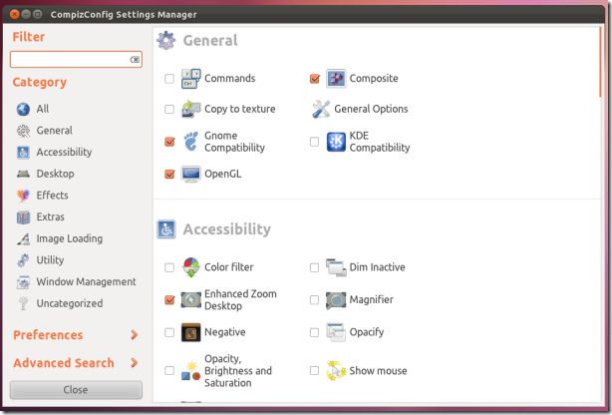The height and width of the screenshot is (415, 612).
Task: Open the Color filter plugin icon
Action: pyautogui.click(x=190, y=267)
